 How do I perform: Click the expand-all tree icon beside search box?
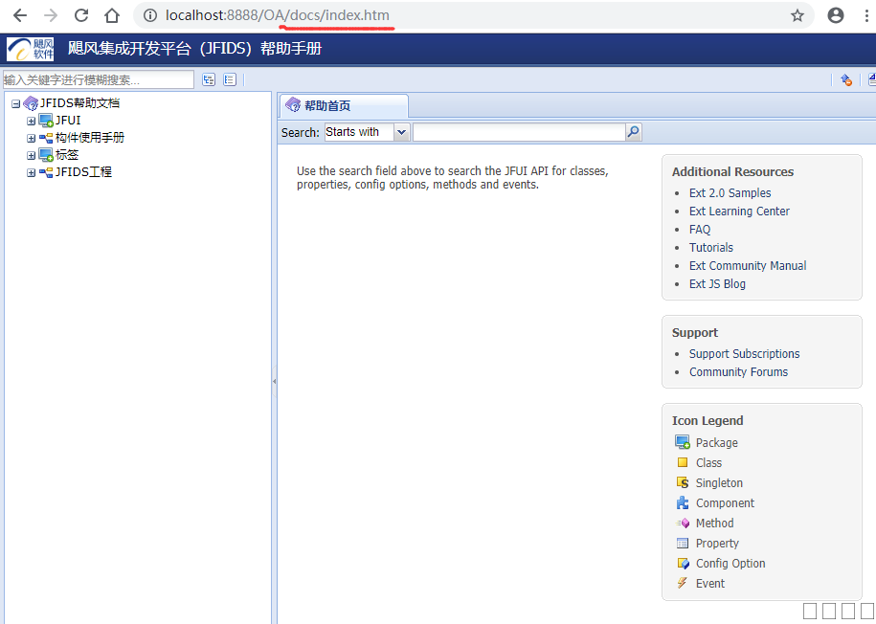tap(209, 80)
